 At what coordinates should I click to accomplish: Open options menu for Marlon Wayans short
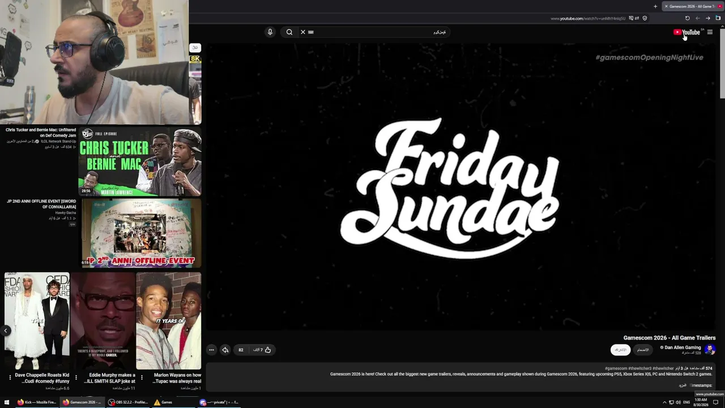coord(142,377)
